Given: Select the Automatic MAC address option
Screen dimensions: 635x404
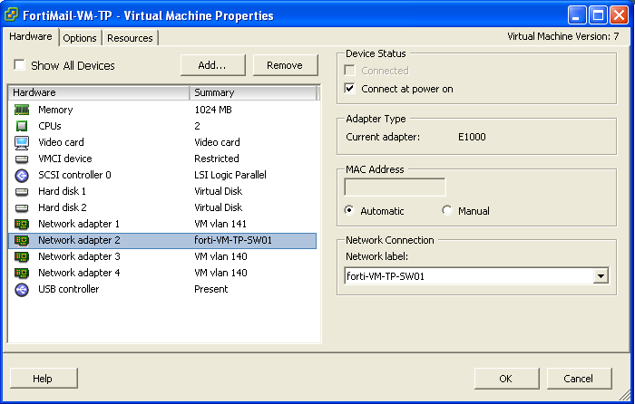Looking at the screenshot, I should pyautogui.click(x=349, y=210).
